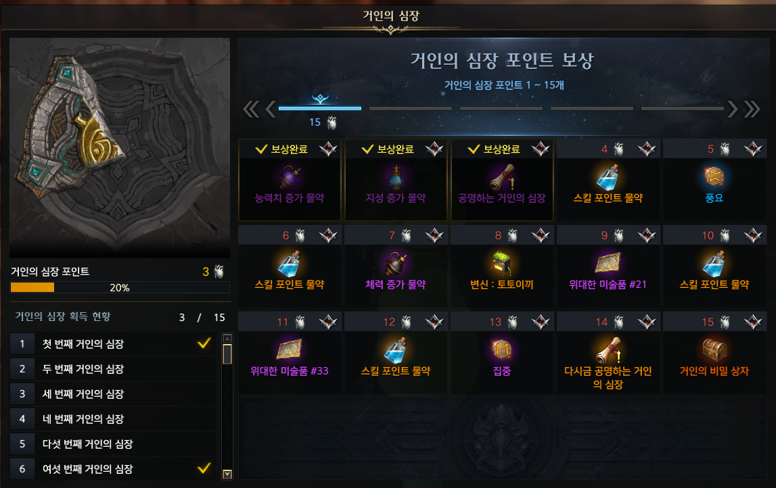Screen dimensions: 776x488
Task: Click the 스킬 포인트 물약 icon in reward 4
Action: pyautogui.click(x=608, y=177)
